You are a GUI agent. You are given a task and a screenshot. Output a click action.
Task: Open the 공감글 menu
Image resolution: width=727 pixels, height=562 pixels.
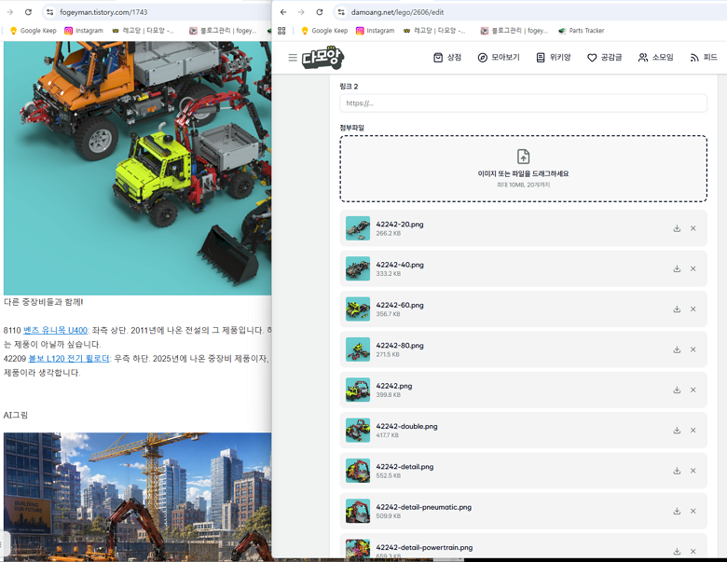click(605, 58)
